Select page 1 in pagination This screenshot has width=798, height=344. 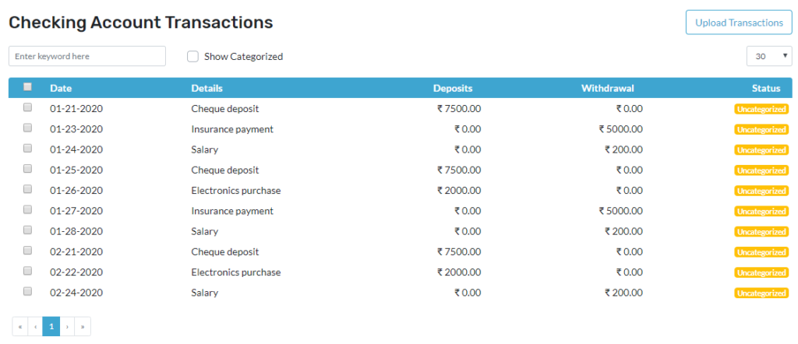(51, 326)
